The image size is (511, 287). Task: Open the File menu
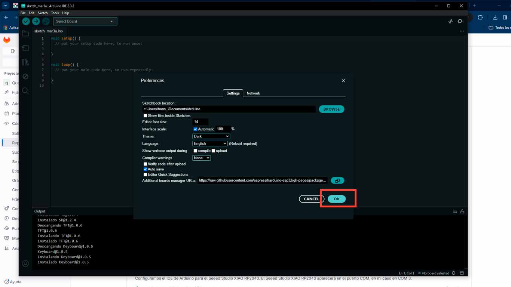click(23, 13)
